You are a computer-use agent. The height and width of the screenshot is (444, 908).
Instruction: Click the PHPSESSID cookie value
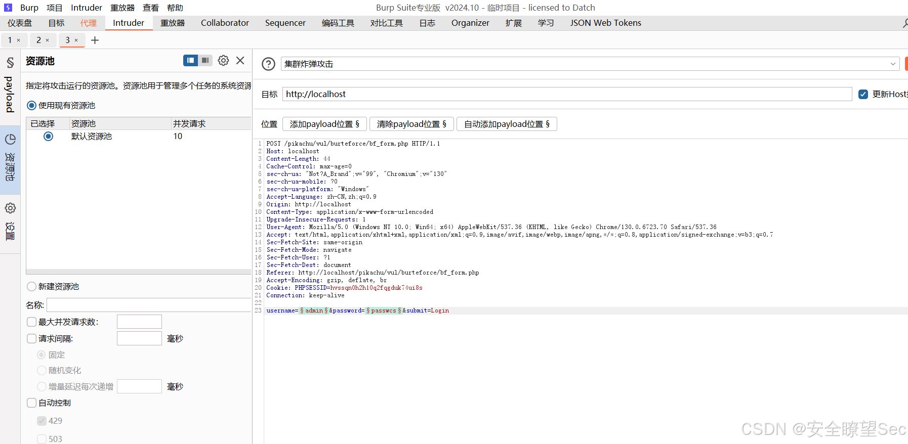point(377,288)
